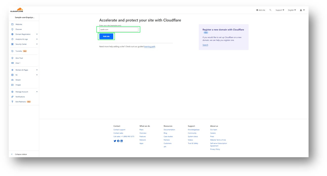Open Blog link under Resources
The width and height of the screenshot is (327, 176).
165,133
